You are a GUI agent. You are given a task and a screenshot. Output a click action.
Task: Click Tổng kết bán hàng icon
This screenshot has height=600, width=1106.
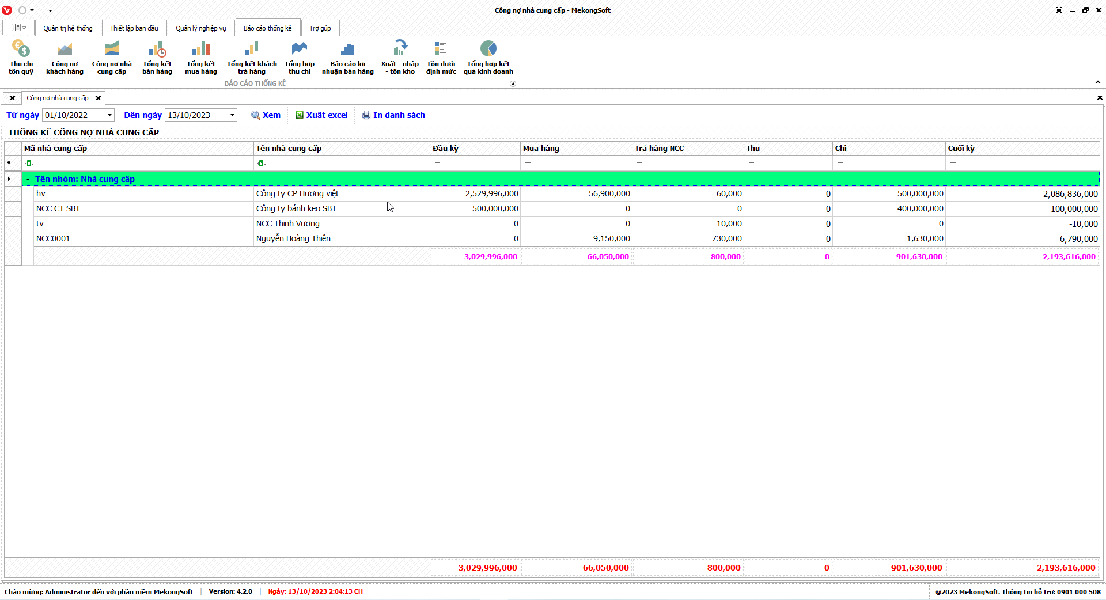[157, 56]
